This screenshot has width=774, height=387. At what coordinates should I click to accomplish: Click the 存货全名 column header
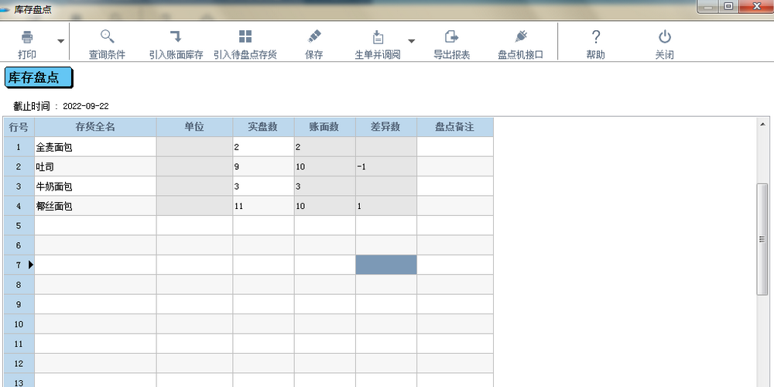point(95,127)
